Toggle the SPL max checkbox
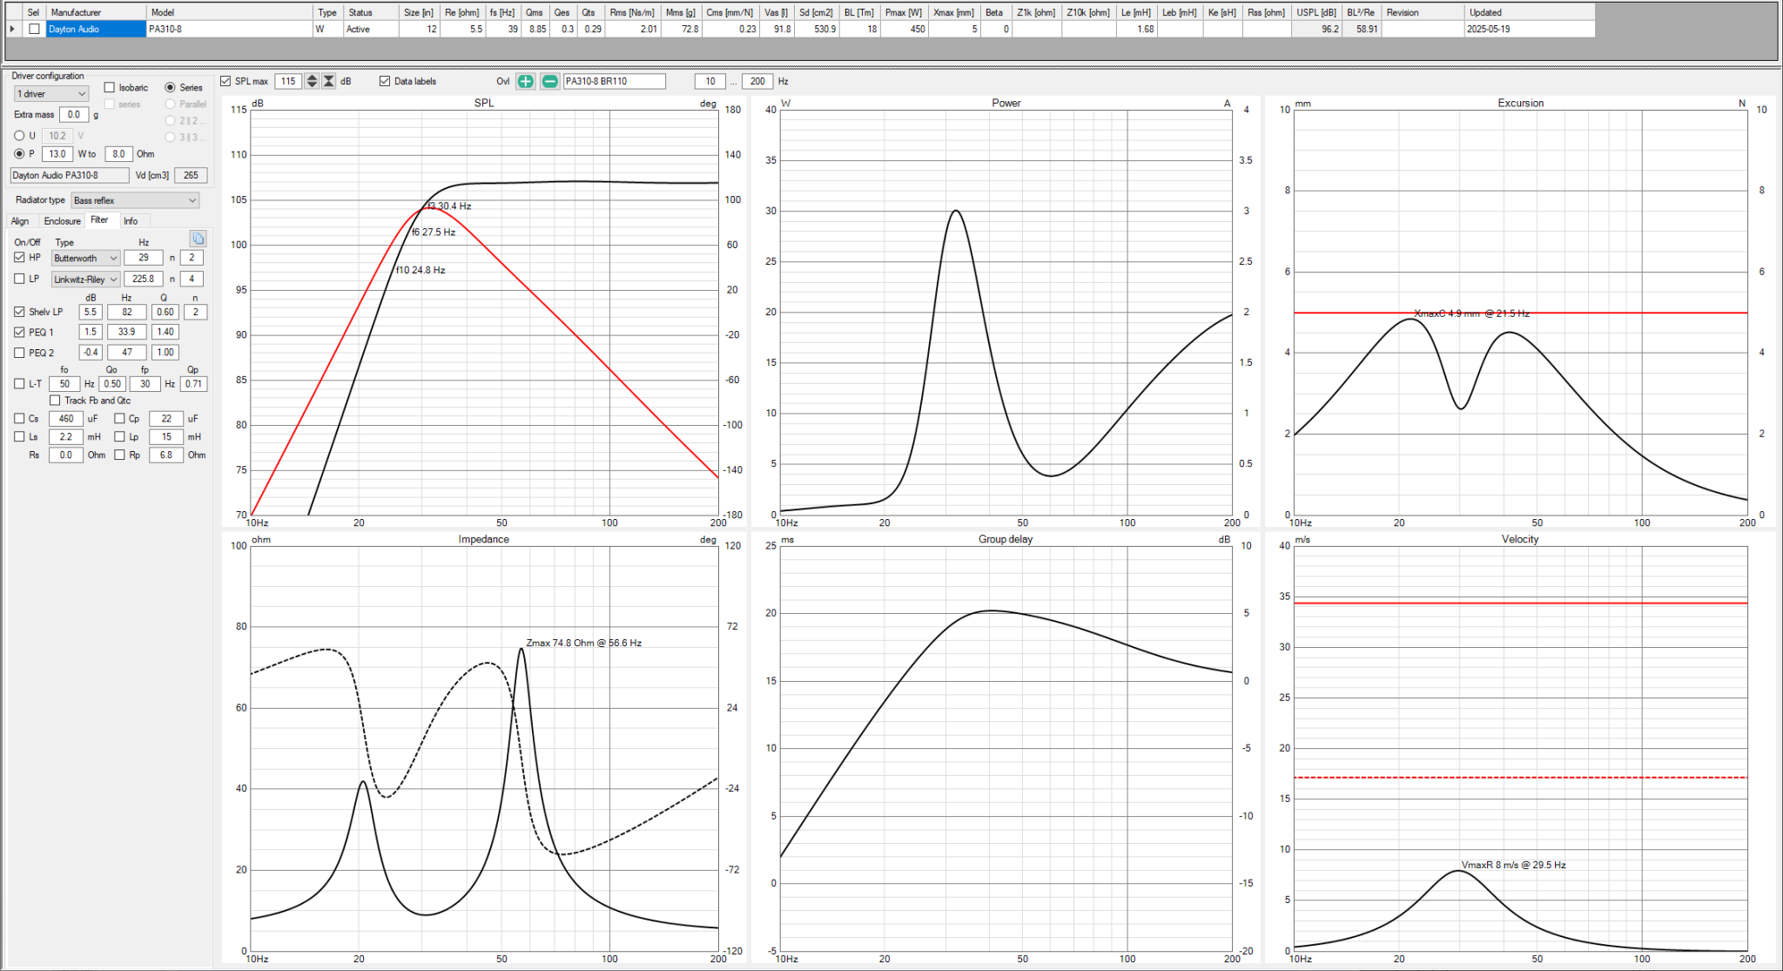Screen dimensions: 1783x971 pos(225,81)
